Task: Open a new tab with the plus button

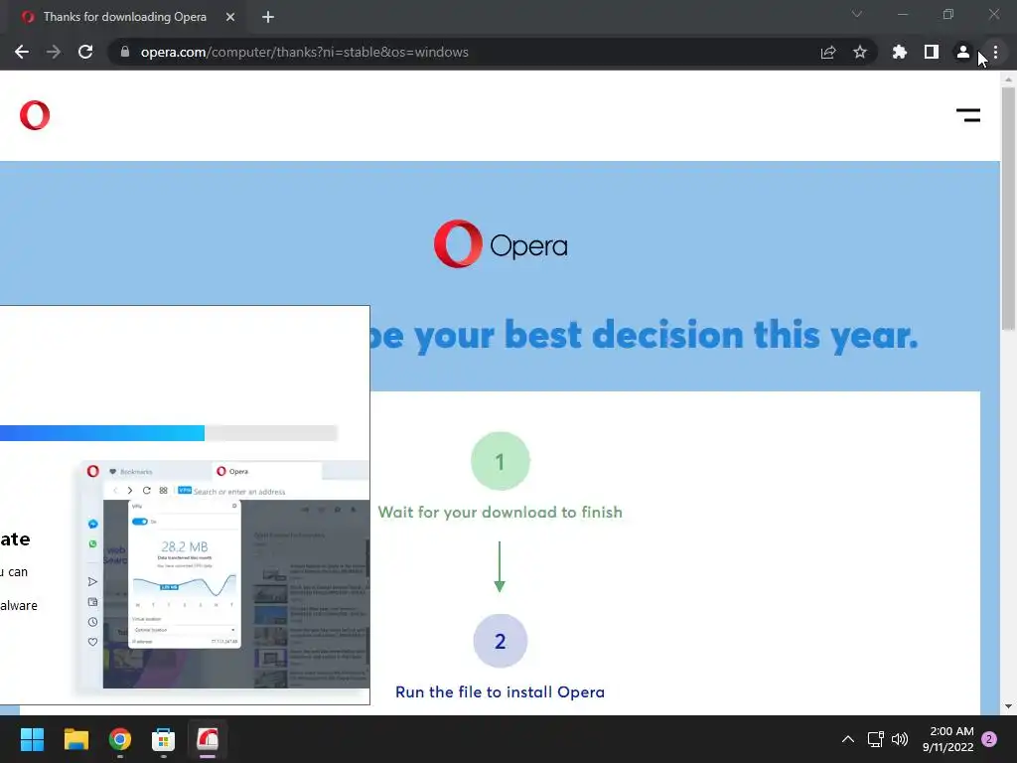Action: tap(268, 17)
